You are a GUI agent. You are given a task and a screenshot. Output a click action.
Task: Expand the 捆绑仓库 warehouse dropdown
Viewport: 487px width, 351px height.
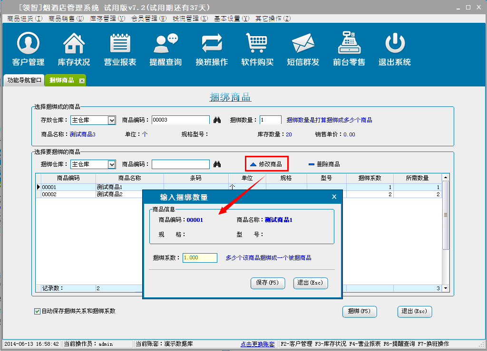112,165
